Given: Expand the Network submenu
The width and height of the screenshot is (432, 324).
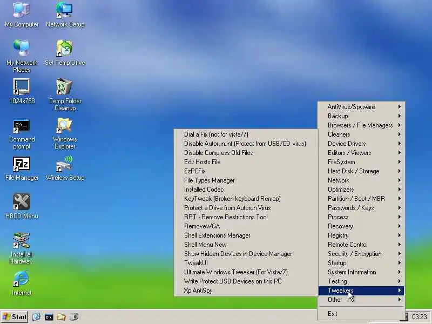Looking at the screenshot, I should pyautogui.click(x=361, y=180).
